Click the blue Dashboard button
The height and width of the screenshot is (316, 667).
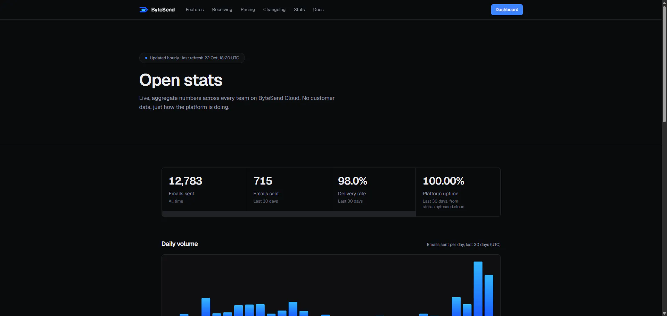click(x=507, y=10)
